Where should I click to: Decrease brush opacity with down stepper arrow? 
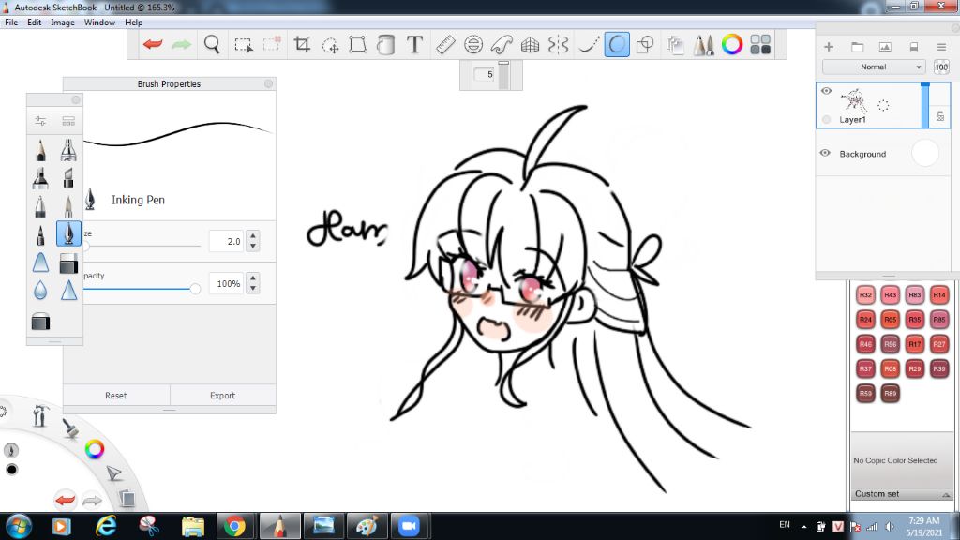click(x=253, y=289)
